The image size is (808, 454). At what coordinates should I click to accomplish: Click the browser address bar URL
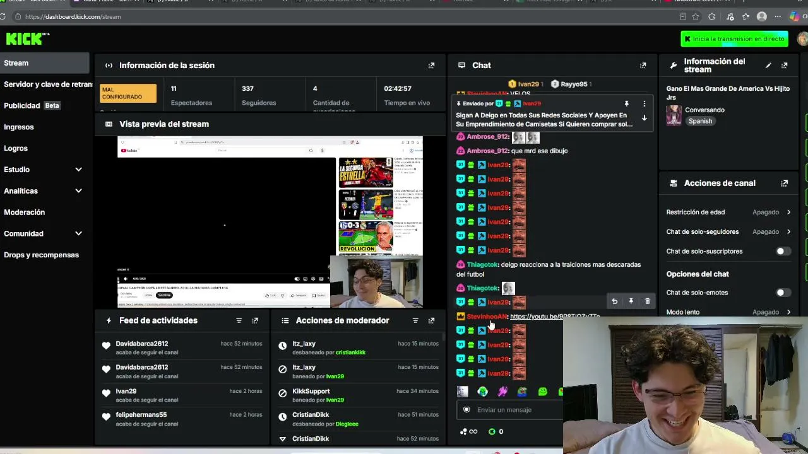(x=73, y=17)
